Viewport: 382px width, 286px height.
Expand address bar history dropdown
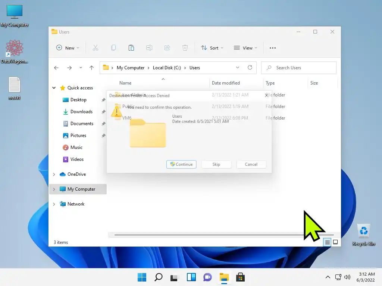(238, 68)
